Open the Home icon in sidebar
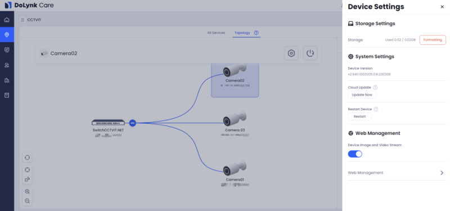The height and width of the screenshot is (211, 450). [x=7, y=20]
